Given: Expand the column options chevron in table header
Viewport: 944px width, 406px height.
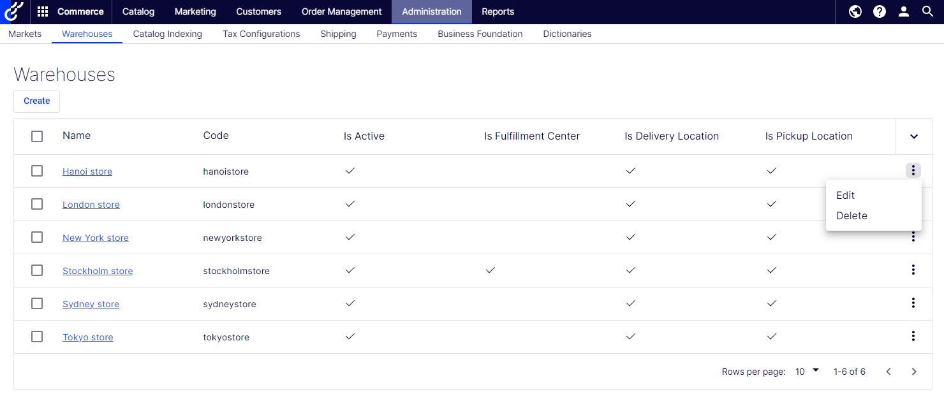Looking at the screenshot, I should click(913, 136).
